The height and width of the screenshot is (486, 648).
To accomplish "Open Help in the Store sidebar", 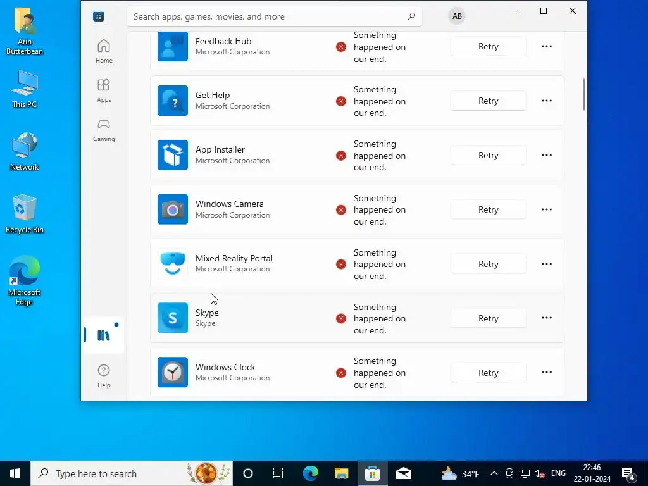I will pyautogui.click(x=104, y=376).
